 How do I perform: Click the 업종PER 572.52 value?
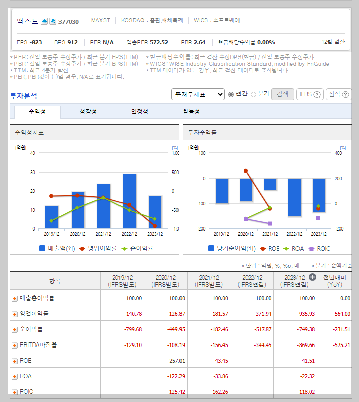click(159, 42)
